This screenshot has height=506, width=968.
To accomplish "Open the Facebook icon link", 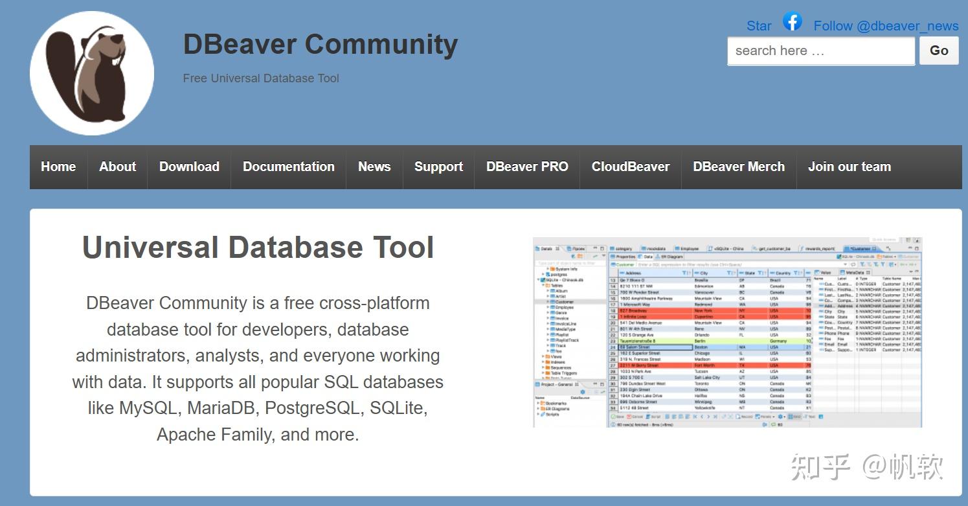I will [x=793, y=21].
